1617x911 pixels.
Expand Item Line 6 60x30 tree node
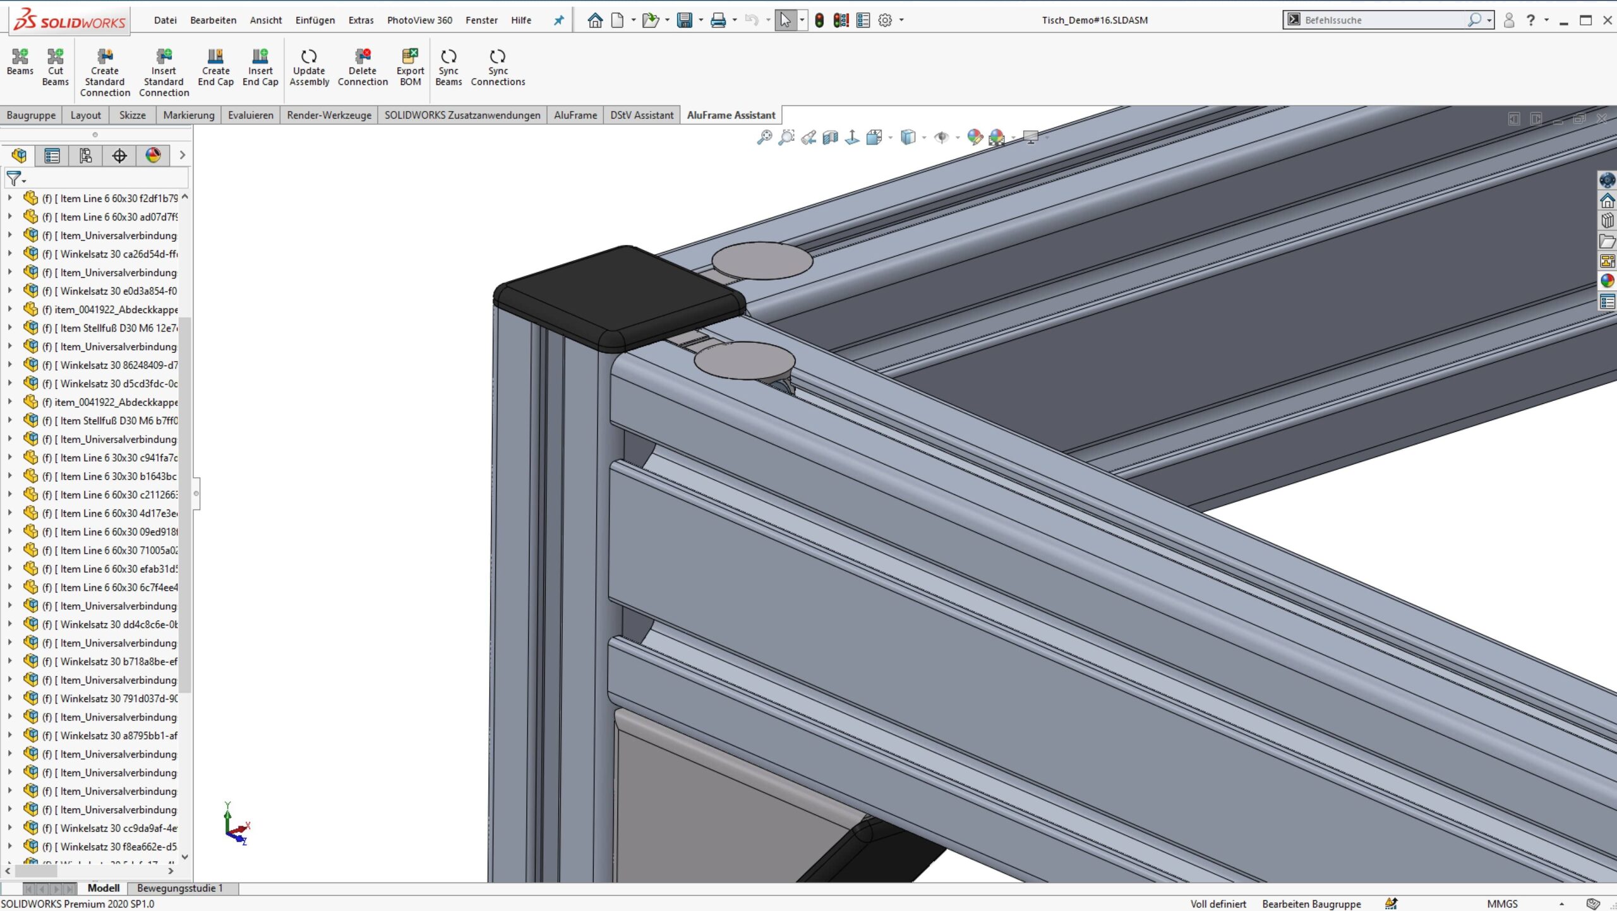click(x=9, y=198)
